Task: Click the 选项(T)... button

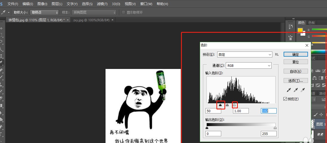Action: tap(296, 80)
